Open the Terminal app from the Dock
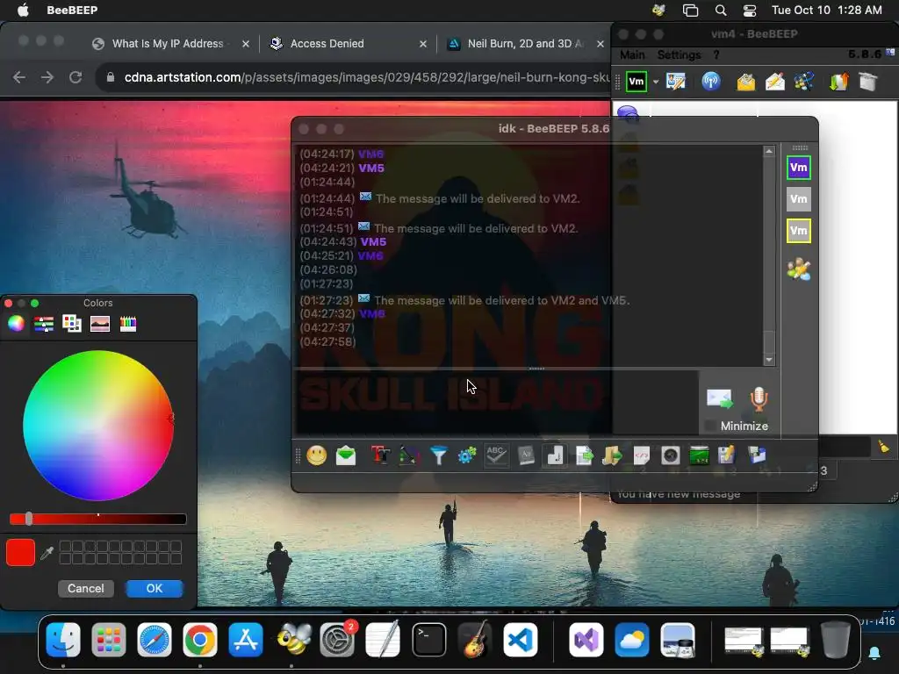The image size is (899, 674). point(428,640)
